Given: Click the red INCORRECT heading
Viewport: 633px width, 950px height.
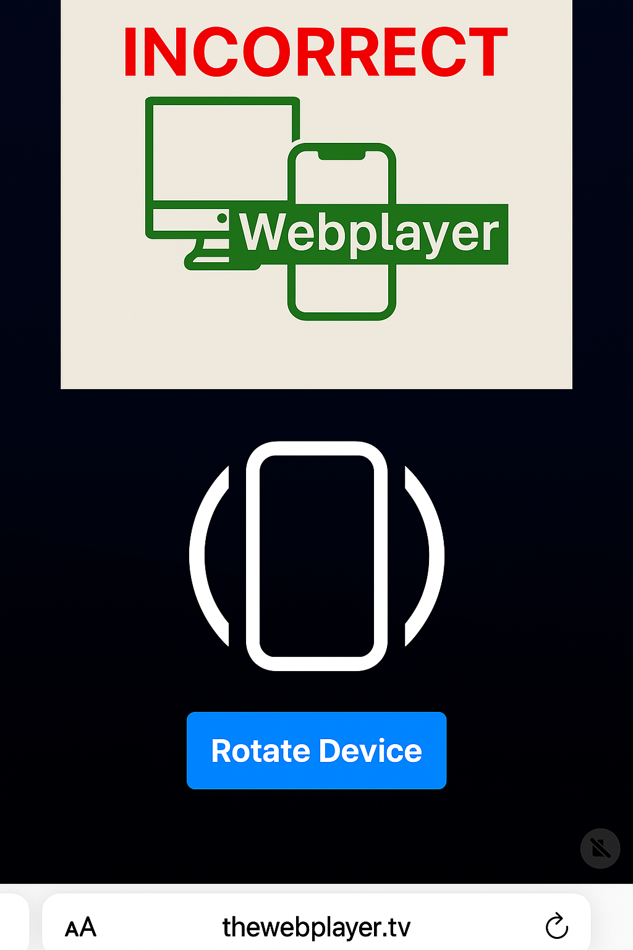Looking at the screenshot, I should pyautogui.click(x=316, y=53).
